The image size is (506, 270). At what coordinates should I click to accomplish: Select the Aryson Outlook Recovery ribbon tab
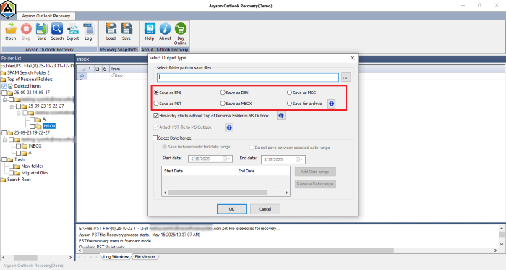(46, 16)
